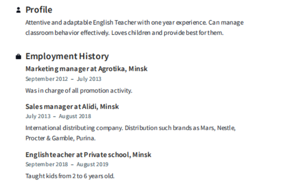Click the person icon beside Profile

point(18,10)
